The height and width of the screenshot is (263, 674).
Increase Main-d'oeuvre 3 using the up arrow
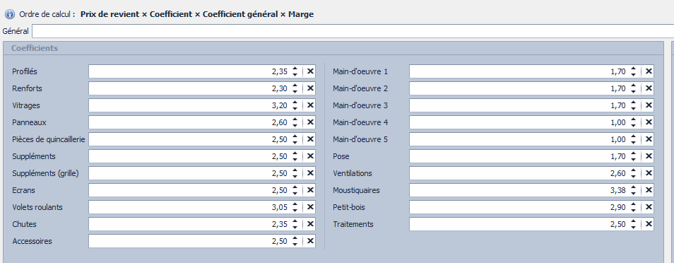click(x=633, y=103)
